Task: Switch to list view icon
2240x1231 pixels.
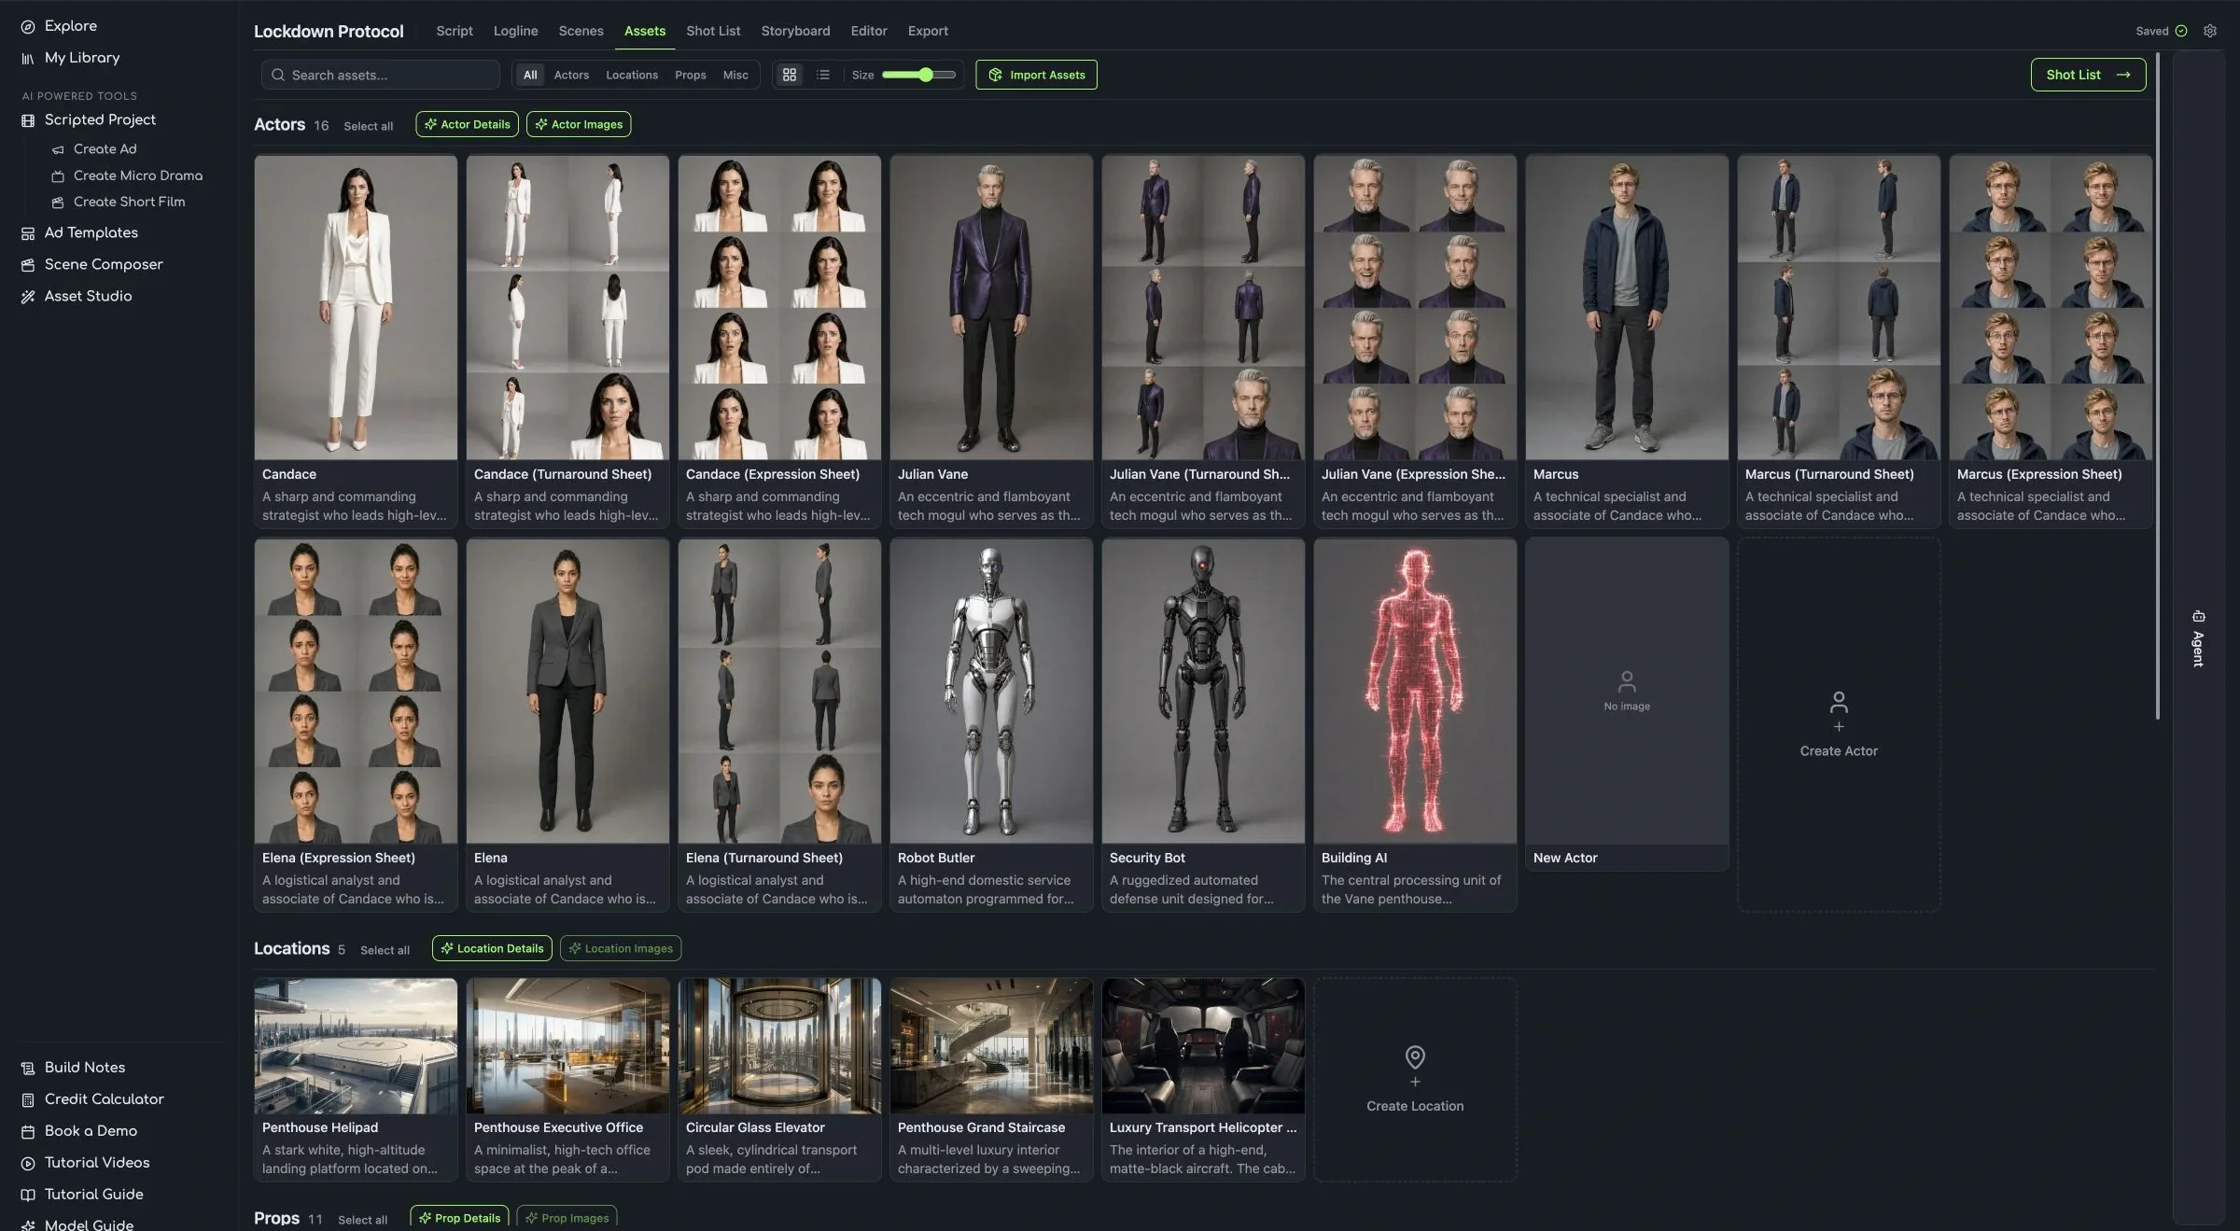Action: (x=823, y=75)
